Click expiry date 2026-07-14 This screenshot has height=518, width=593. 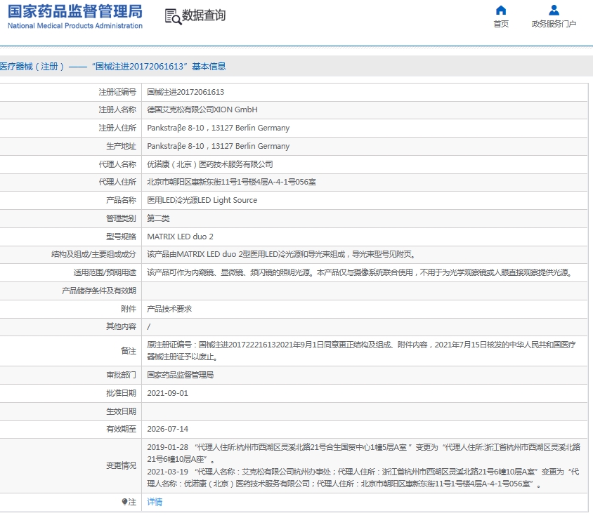167,430
